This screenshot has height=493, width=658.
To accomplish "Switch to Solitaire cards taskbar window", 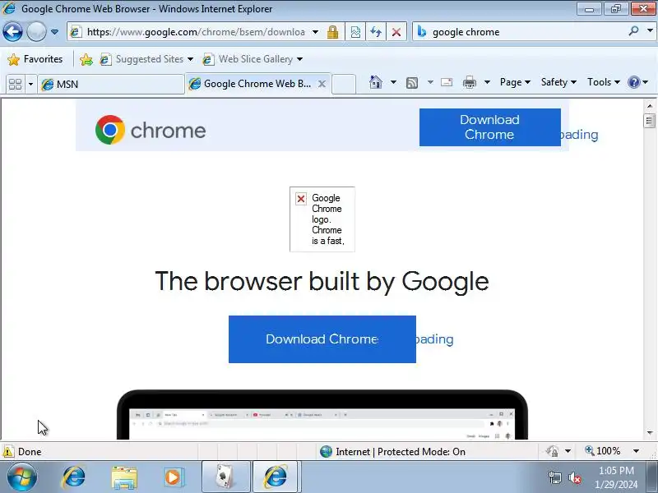I will [x=226, y=477].
